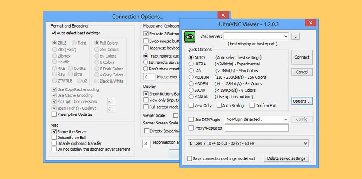The height and width of the screenshot is (179, 362).
Task: Select the 8 Dark Colors option
Action: [x=96, y=69]
